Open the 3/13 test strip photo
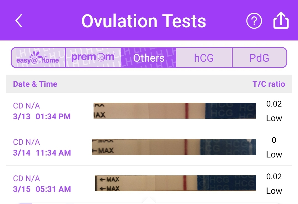The height and width of the screenshot is (204, 298). tap(175, 111)
